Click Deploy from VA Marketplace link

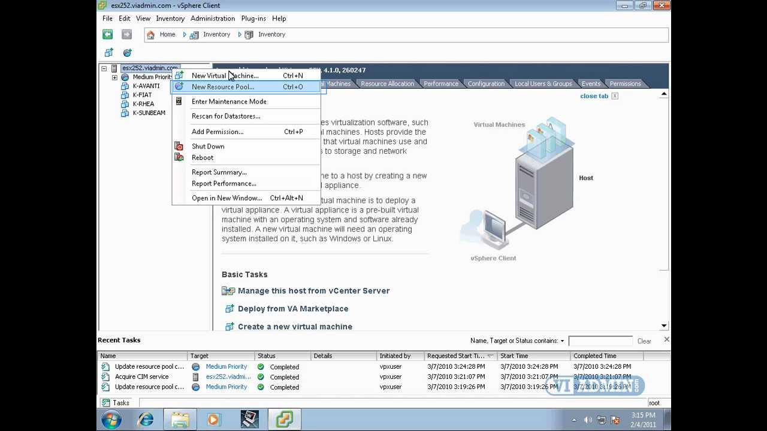[293, 309]
